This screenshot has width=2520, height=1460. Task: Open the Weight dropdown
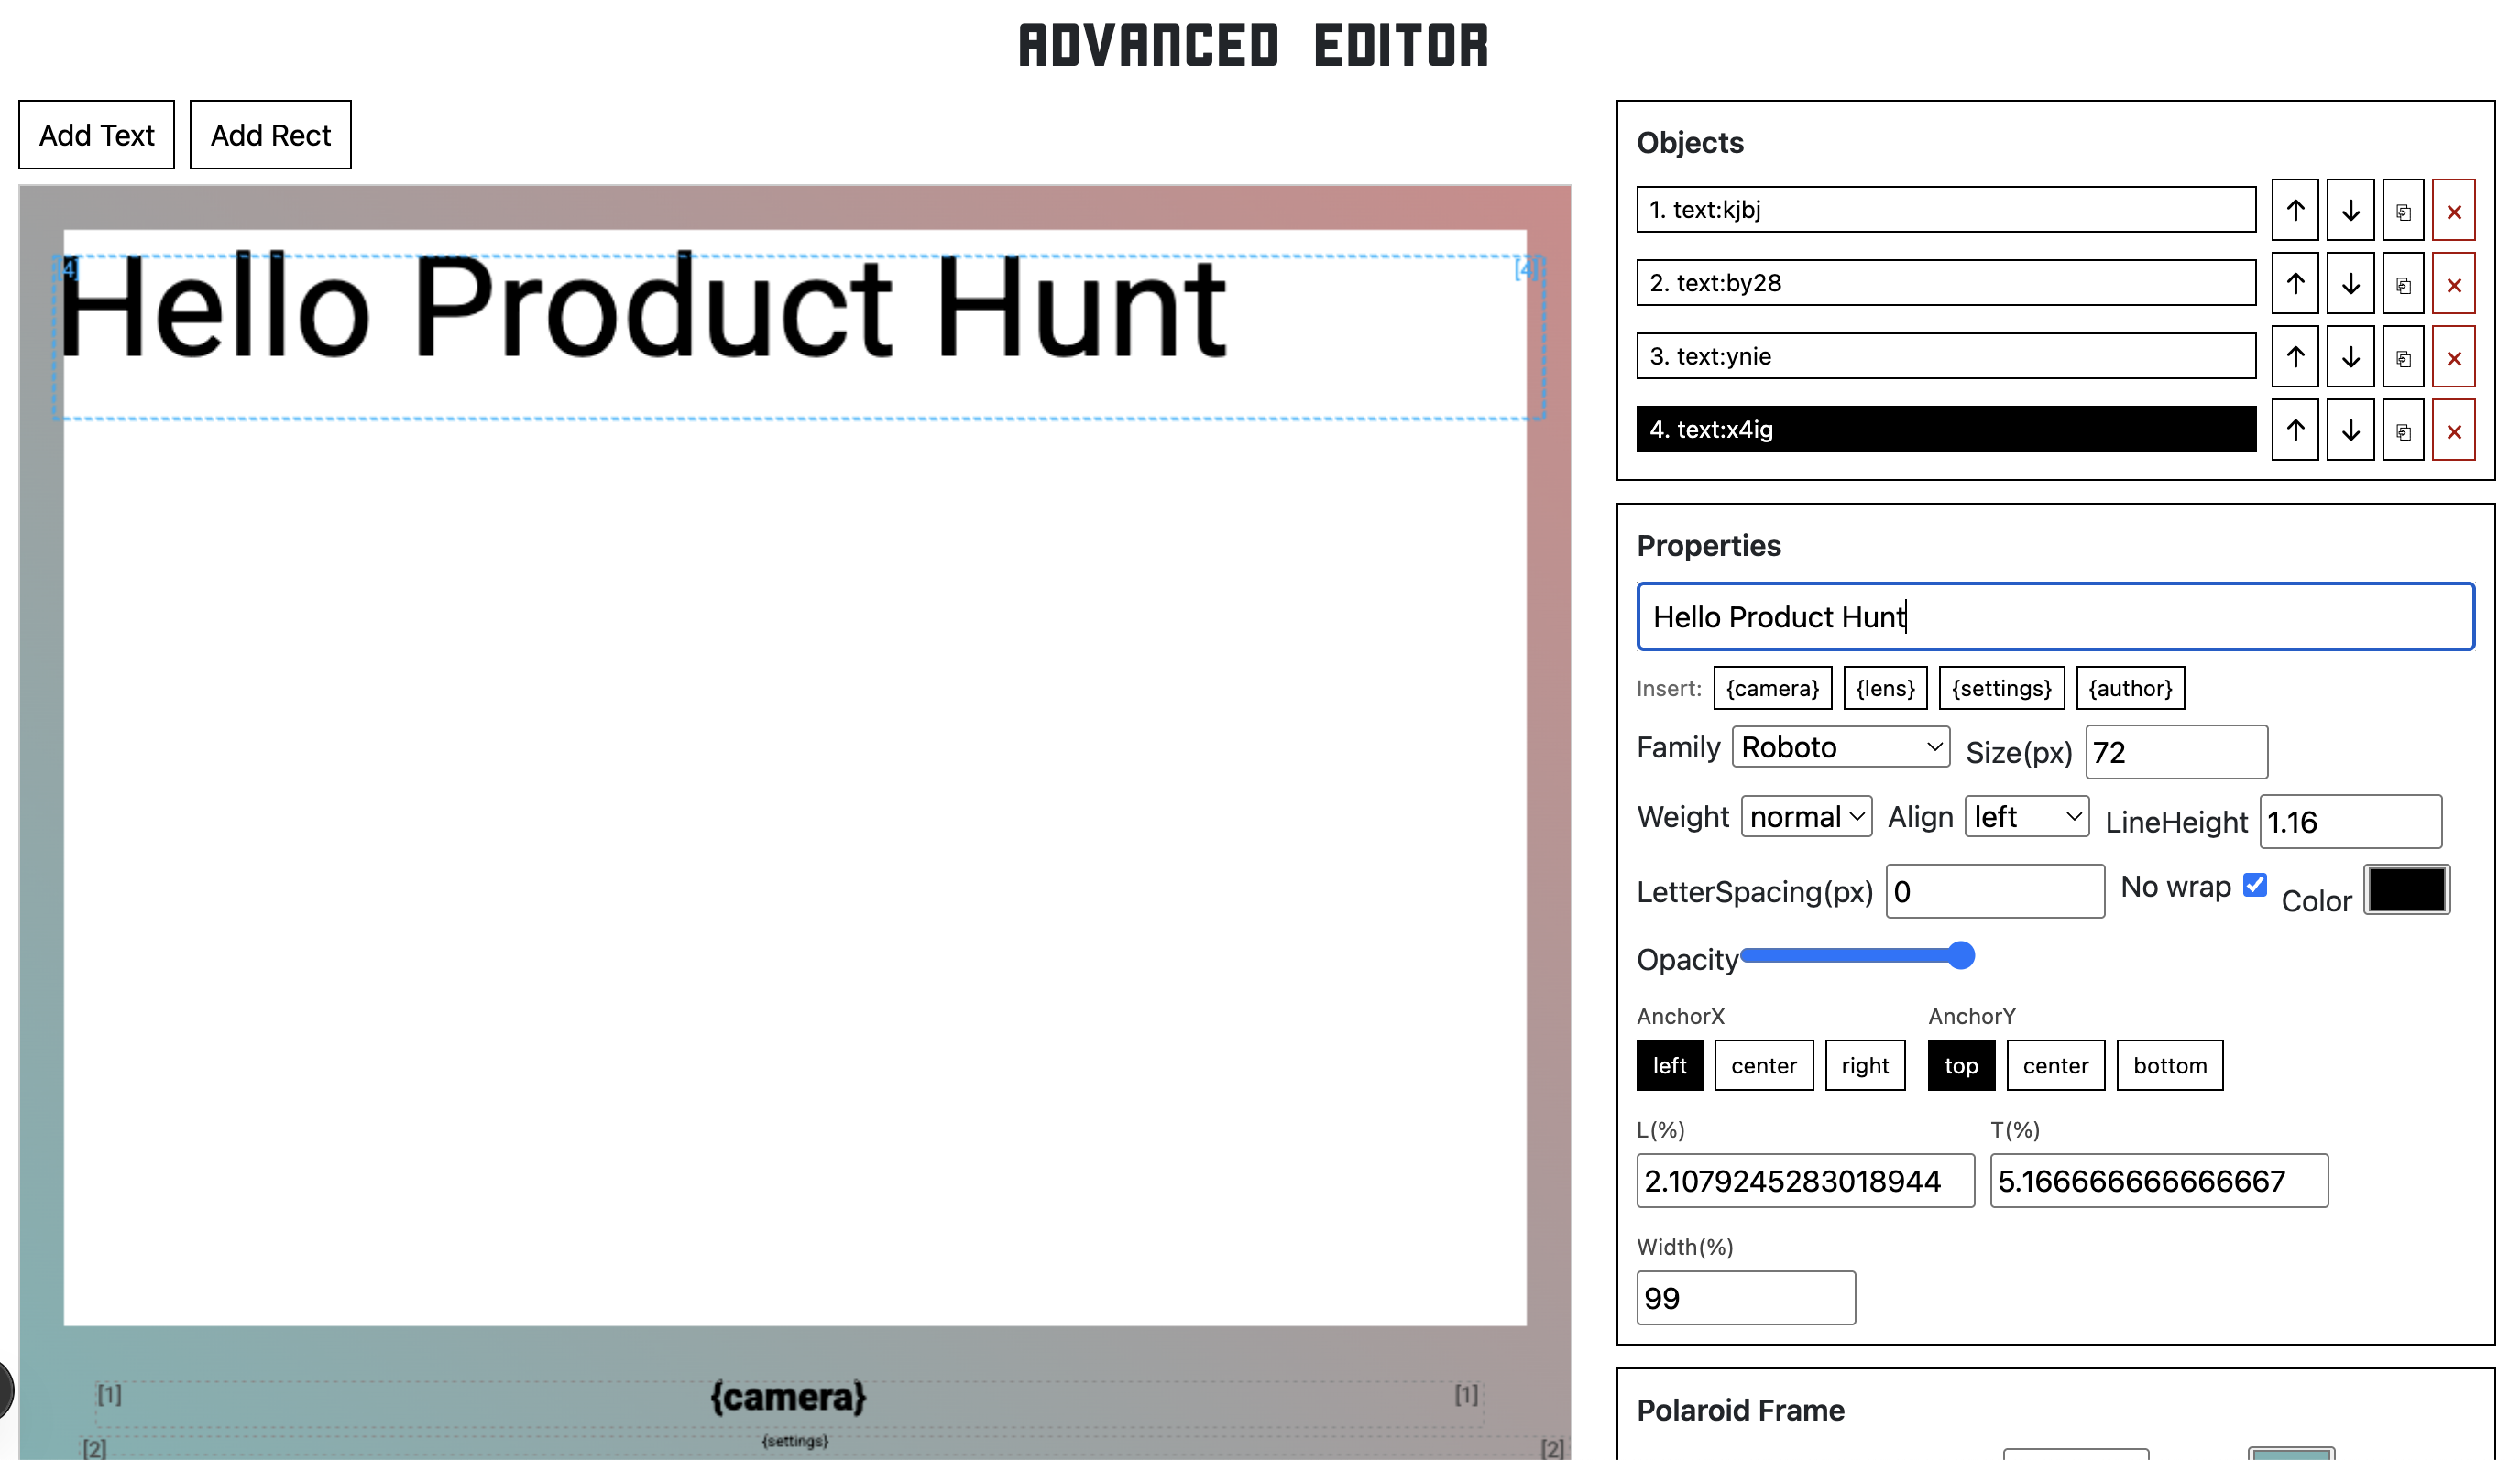[x=1806, y=817]
